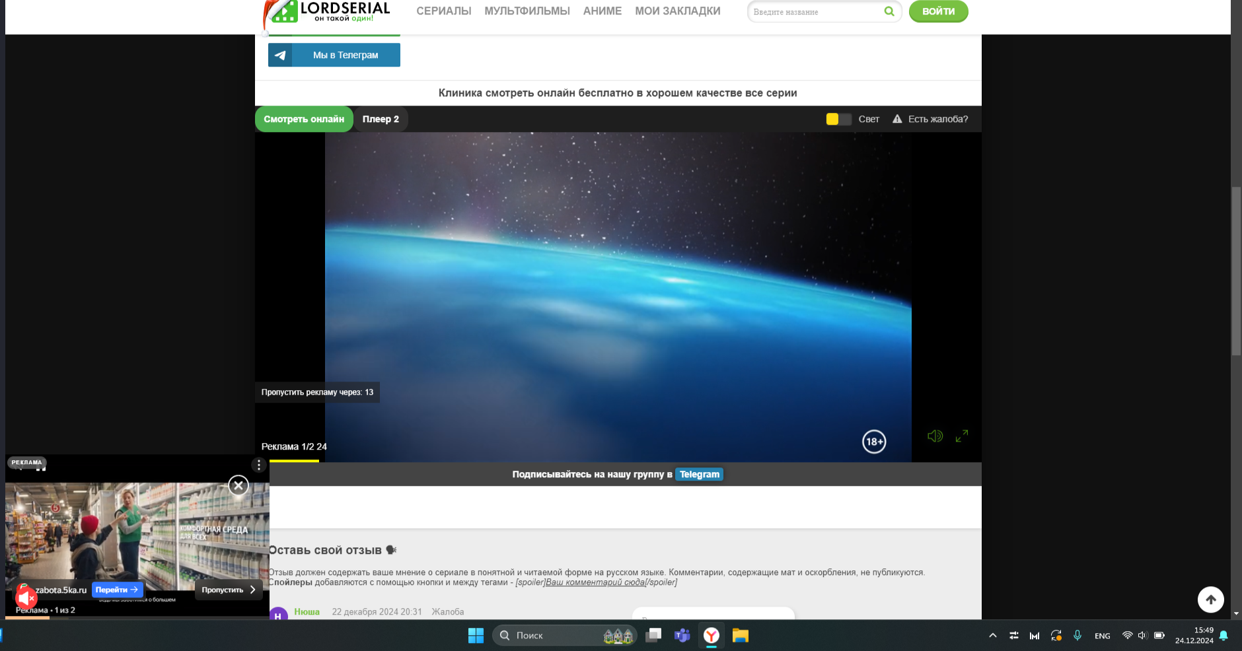Switch to the Плеер 2 tab
The height and width of the screenshot is (651, 1242).
(381, 119)
